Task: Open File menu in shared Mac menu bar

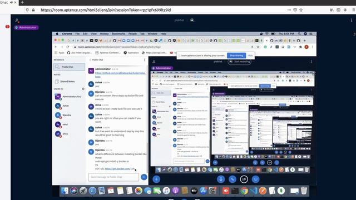Action: (77, 33)
